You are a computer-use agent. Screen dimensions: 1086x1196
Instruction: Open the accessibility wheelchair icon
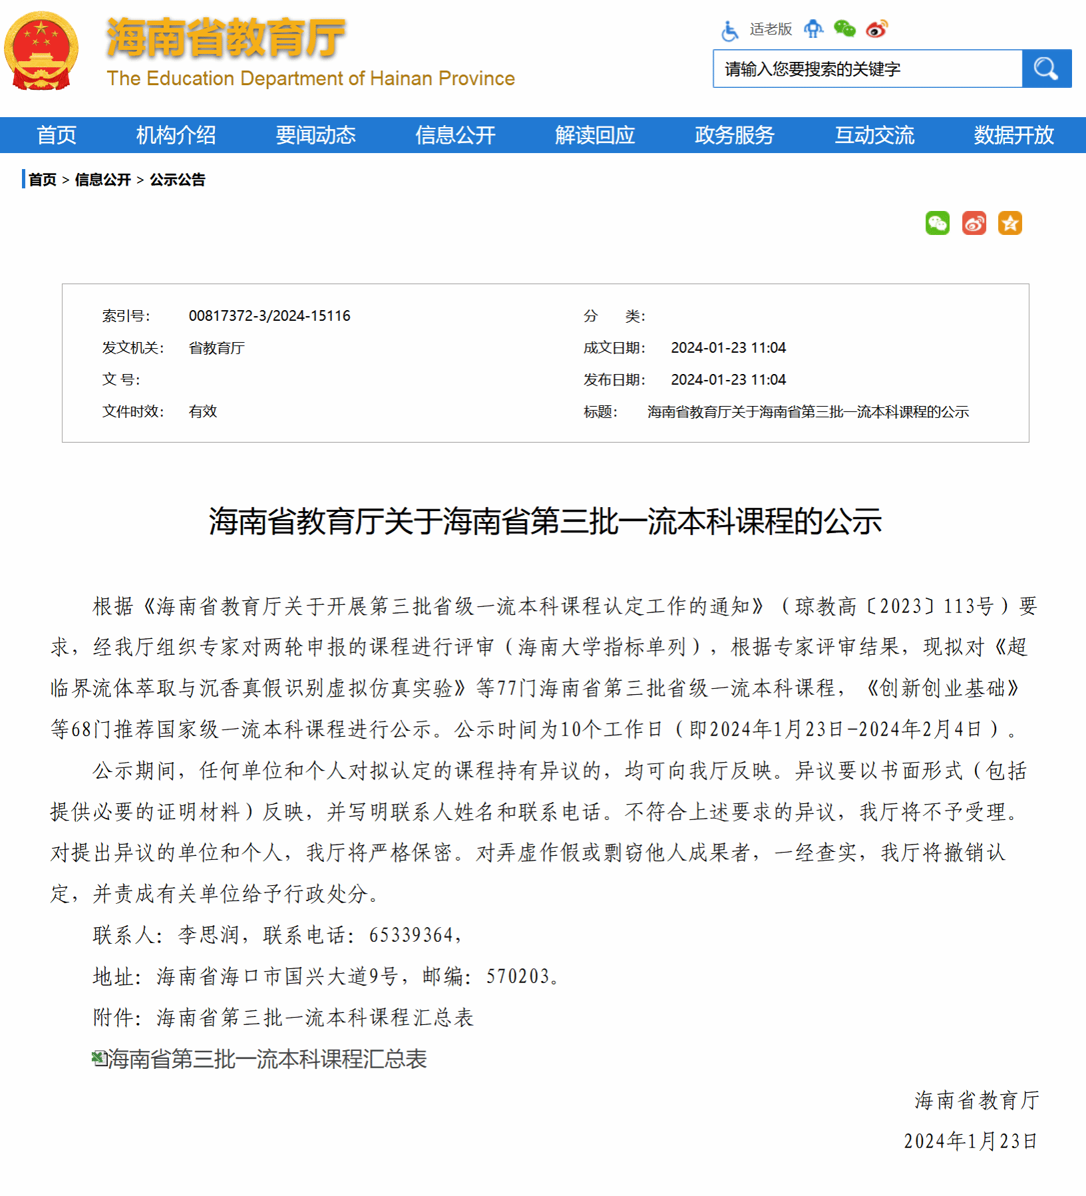tap(729, 30)
